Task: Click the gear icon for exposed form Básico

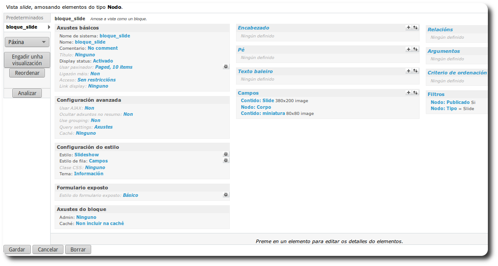Action: (x=226, y=195)
